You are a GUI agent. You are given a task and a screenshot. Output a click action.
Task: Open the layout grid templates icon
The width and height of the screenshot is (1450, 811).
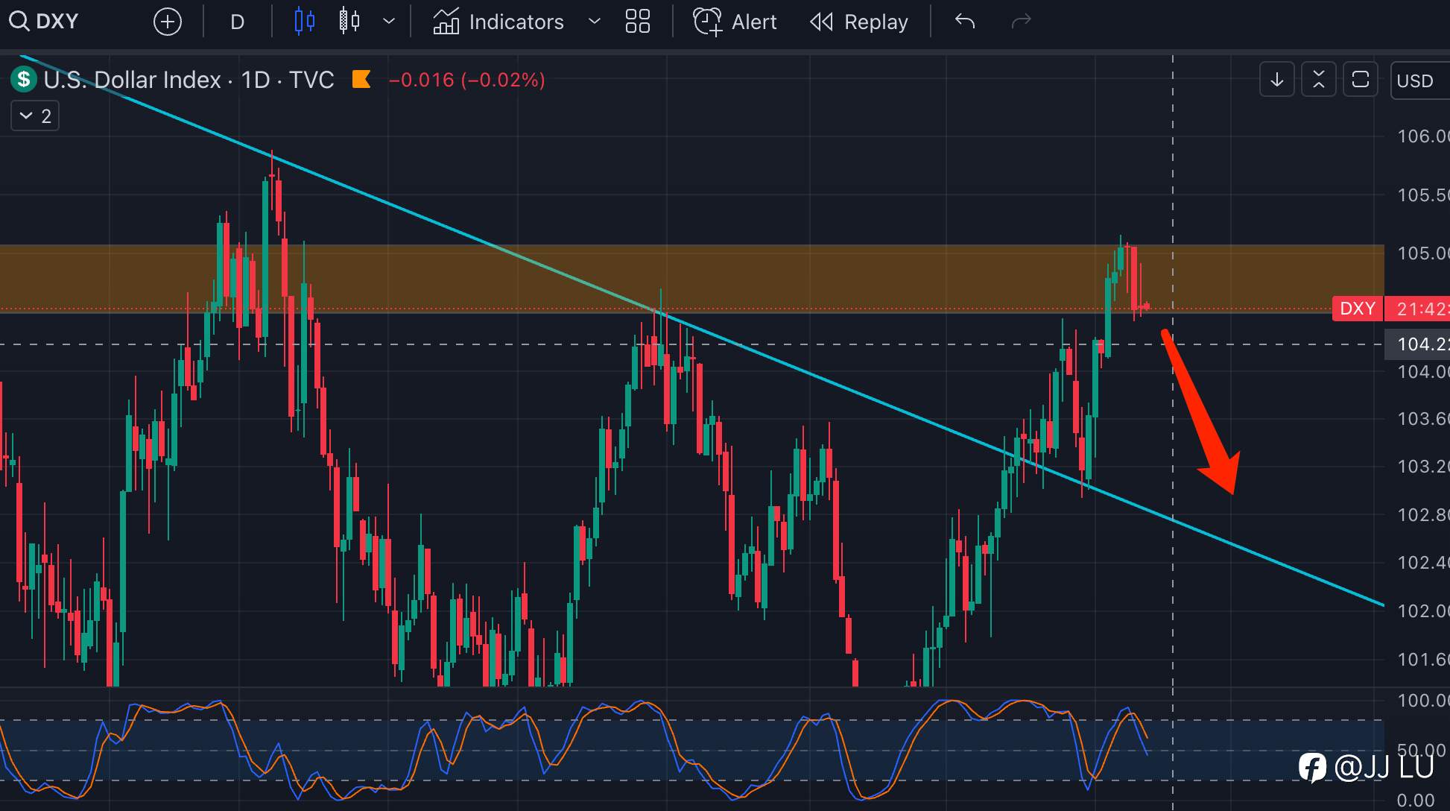point(637,21)
